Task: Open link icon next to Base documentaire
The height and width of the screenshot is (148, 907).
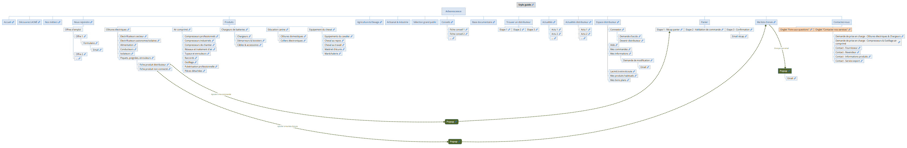Action: 494,22
